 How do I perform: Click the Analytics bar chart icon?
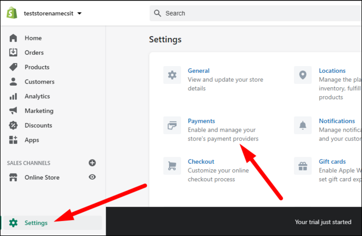(13, 96)
